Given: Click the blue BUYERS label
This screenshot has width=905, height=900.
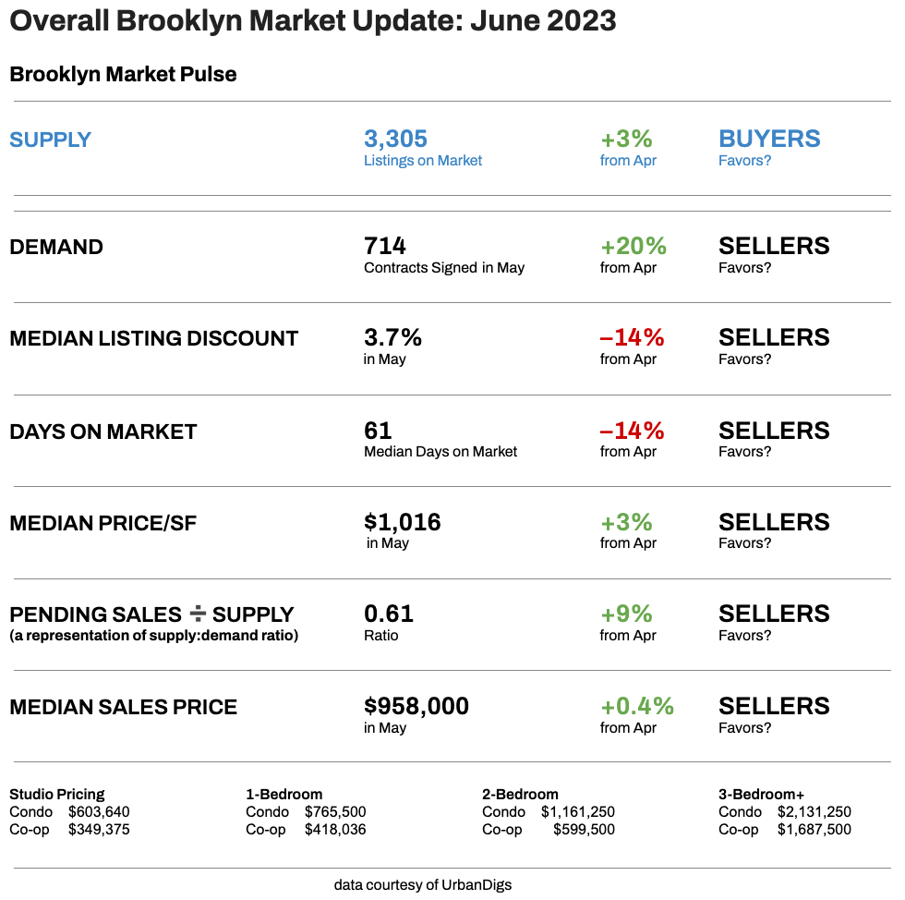Looking at the screenshot, I should point(769,139).
